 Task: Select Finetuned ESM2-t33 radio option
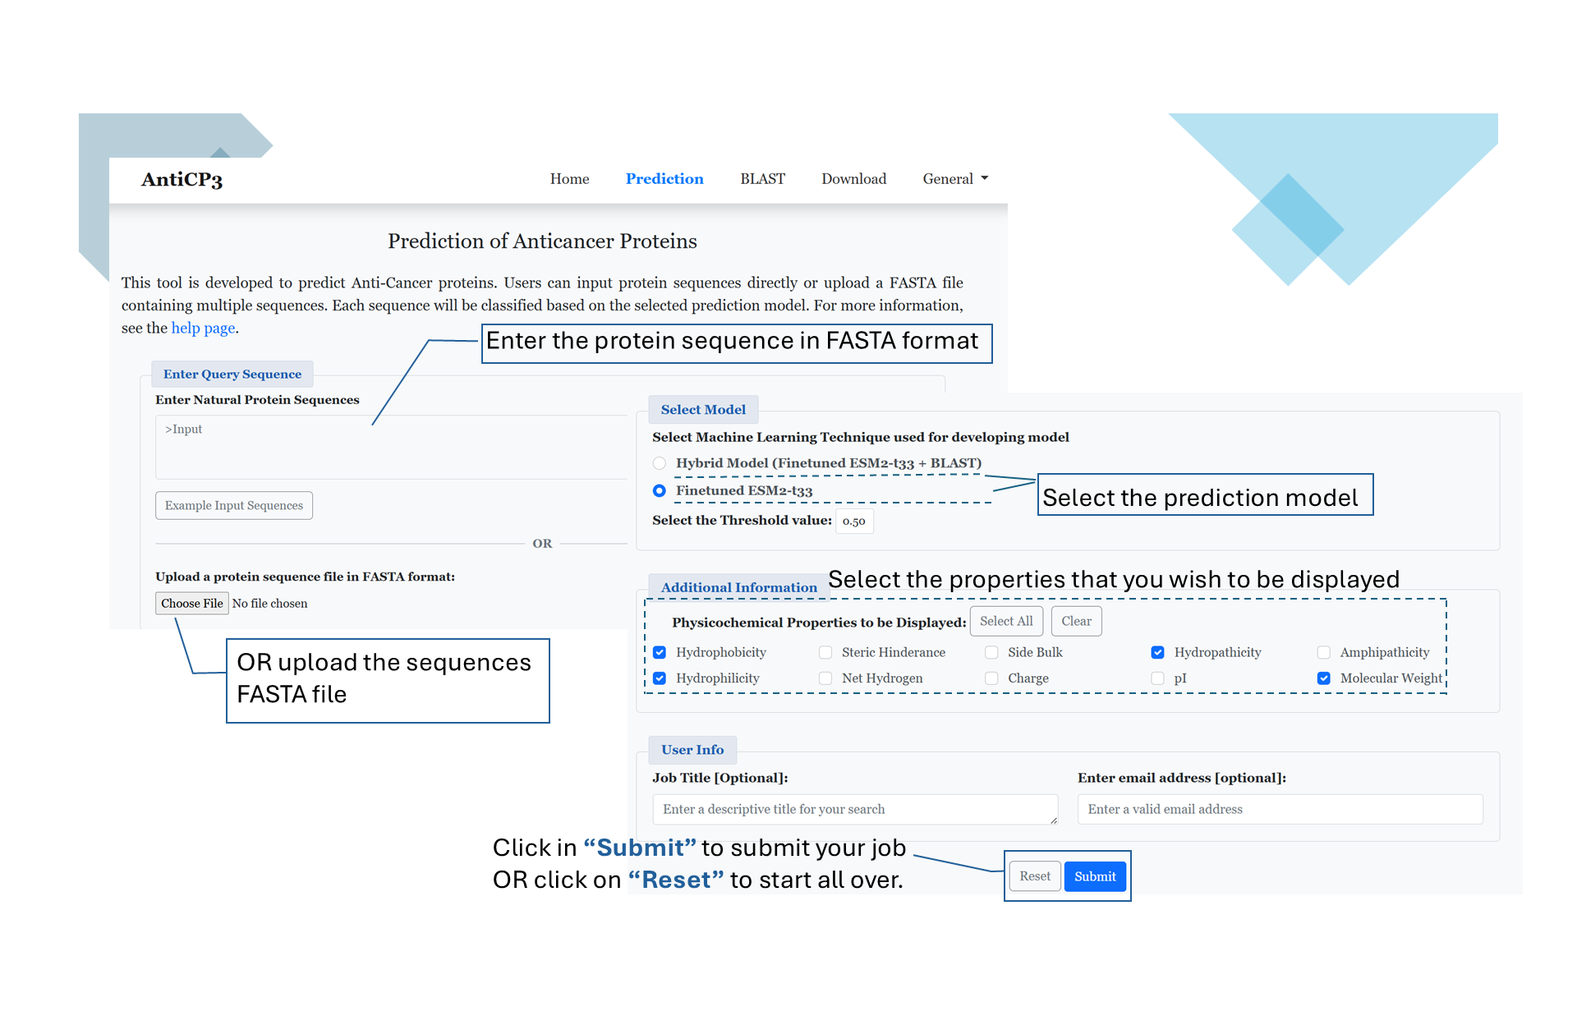[x=660, y=490]
